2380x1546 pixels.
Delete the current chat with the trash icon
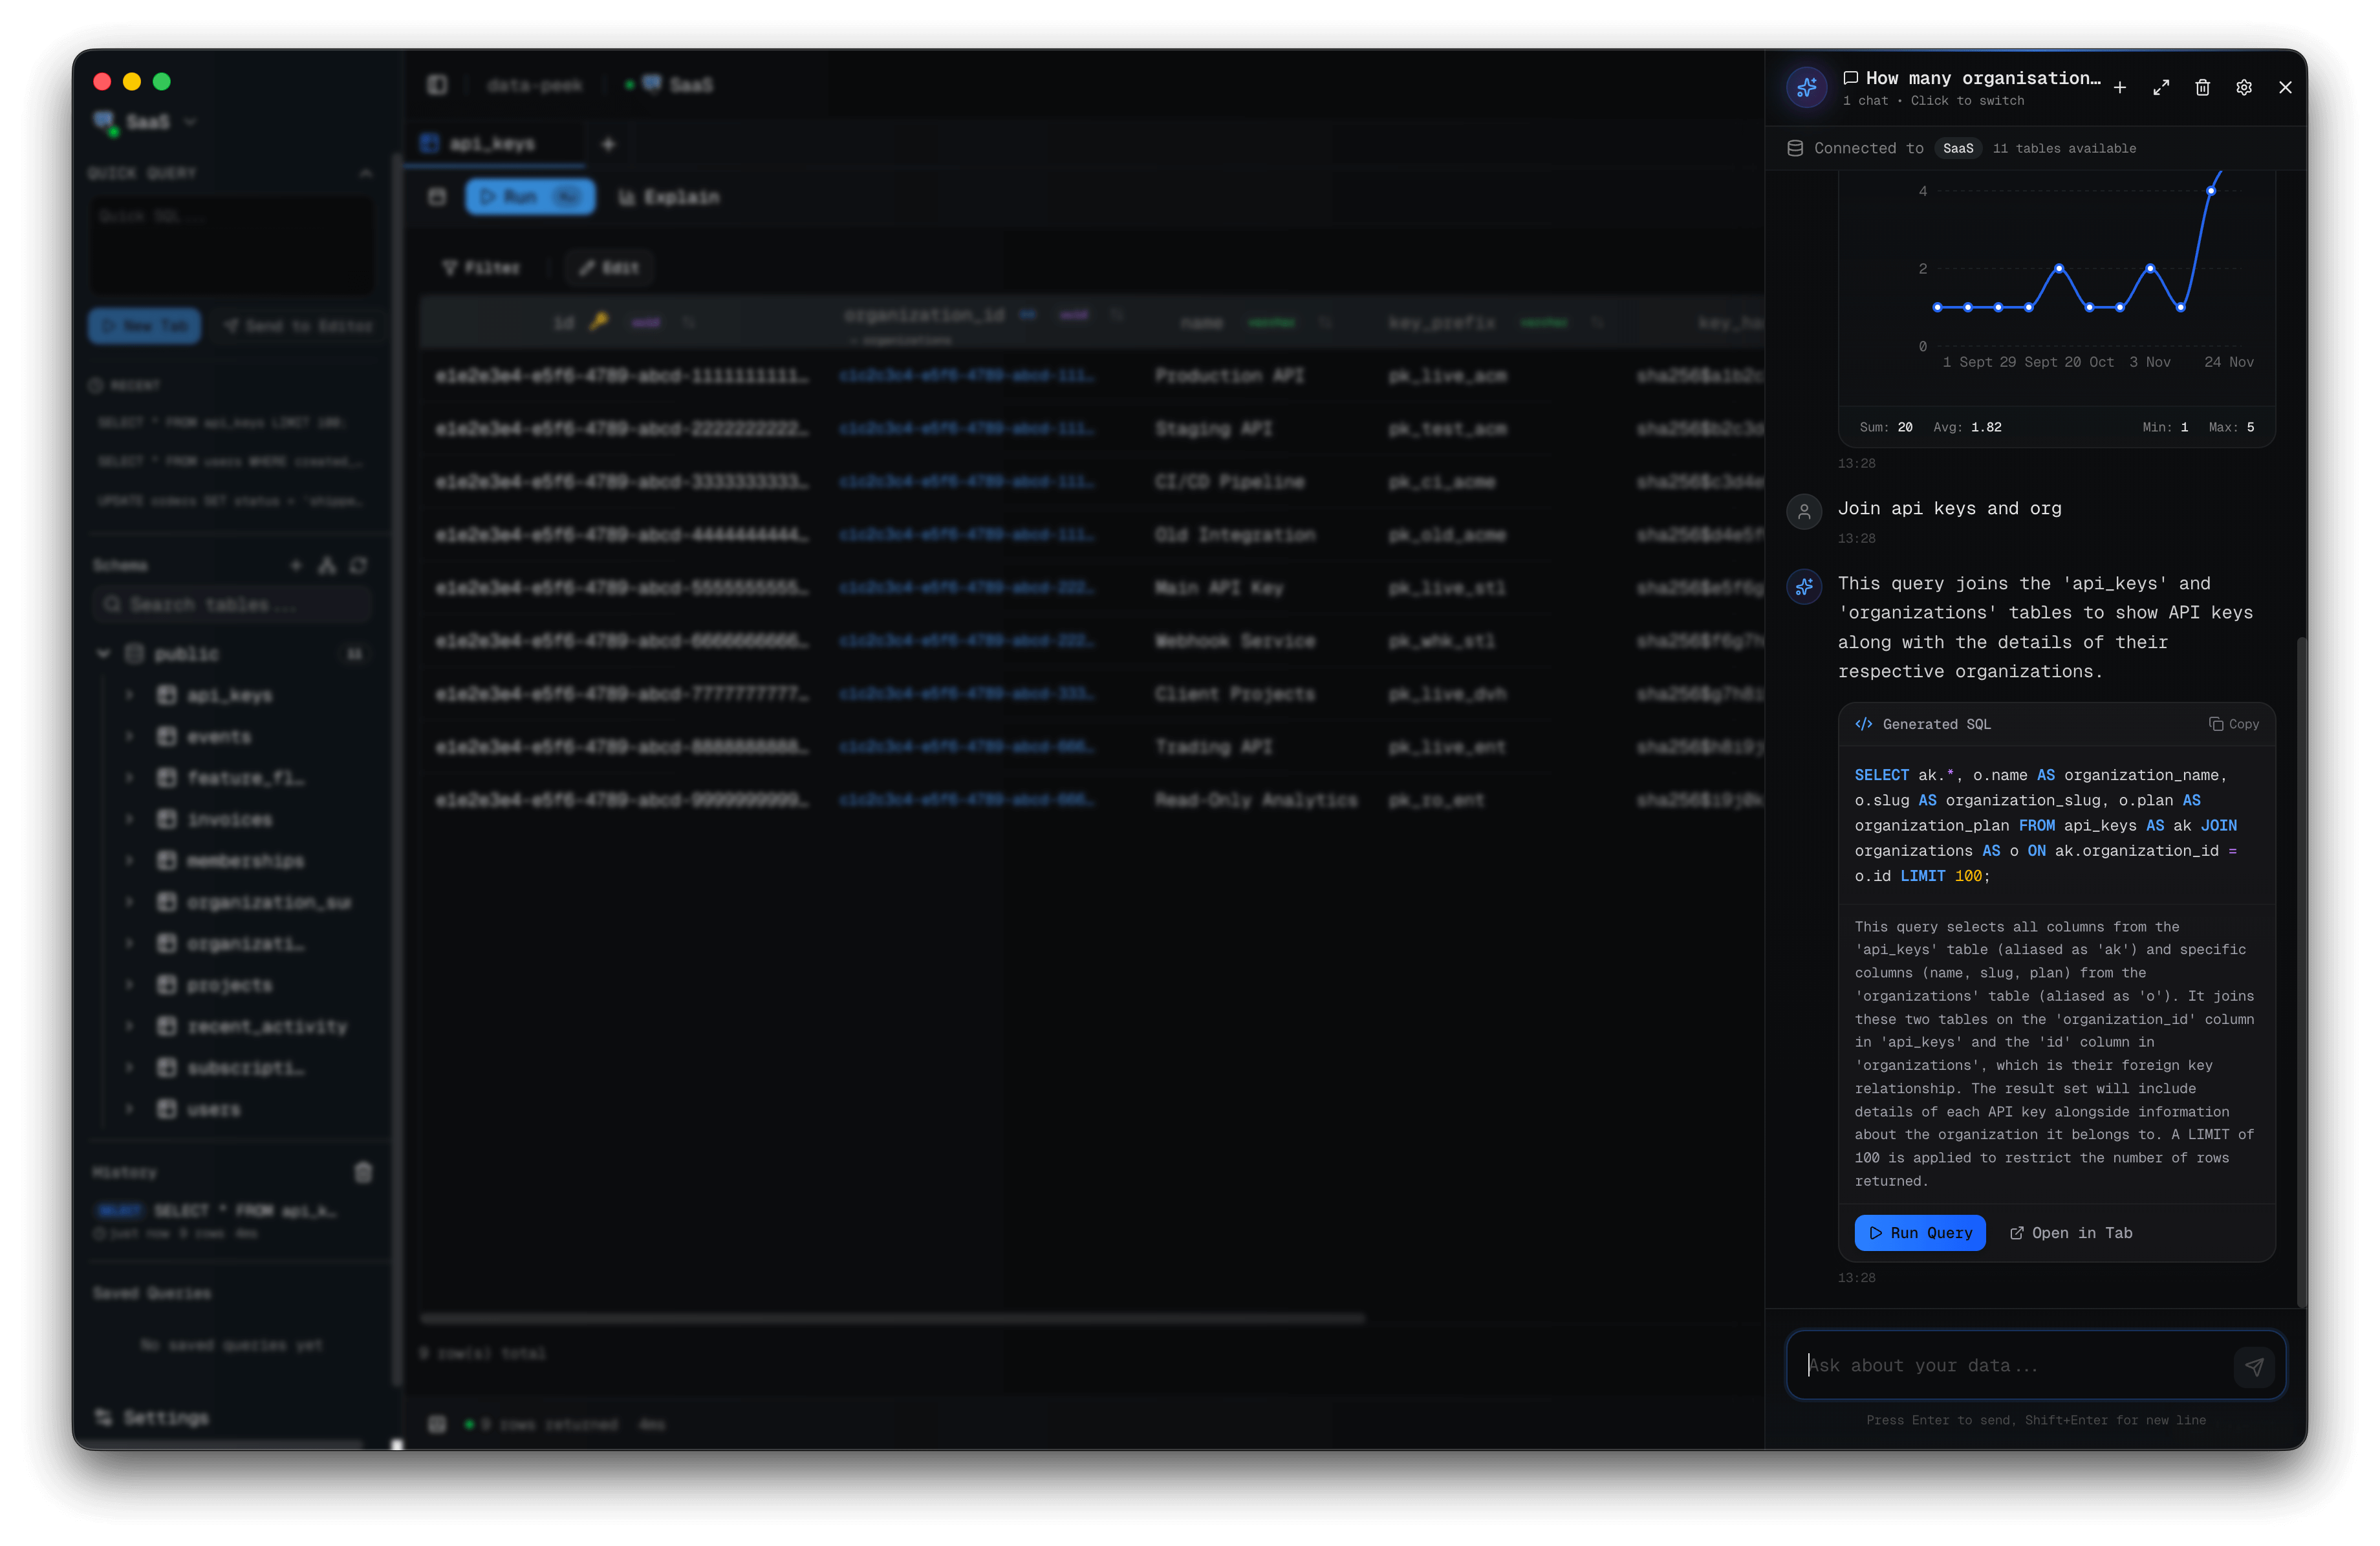[2202, 88]
